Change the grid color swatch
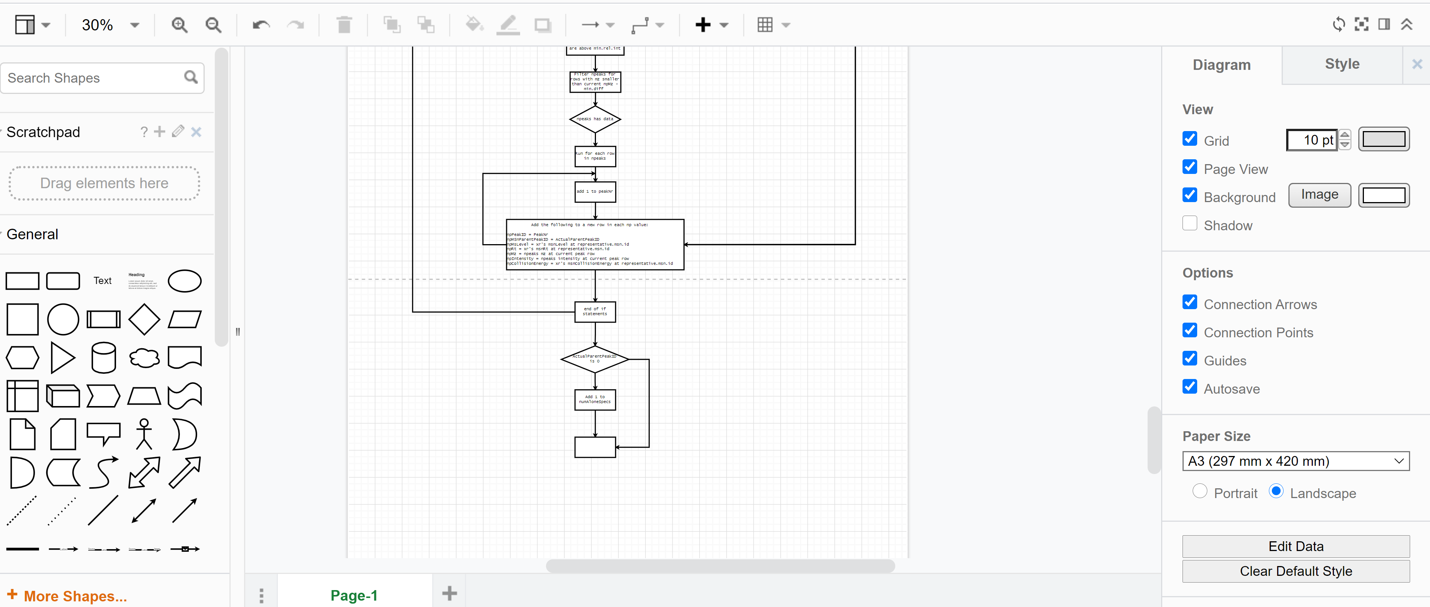1430x607 pixels. (x=1384, y=139)
